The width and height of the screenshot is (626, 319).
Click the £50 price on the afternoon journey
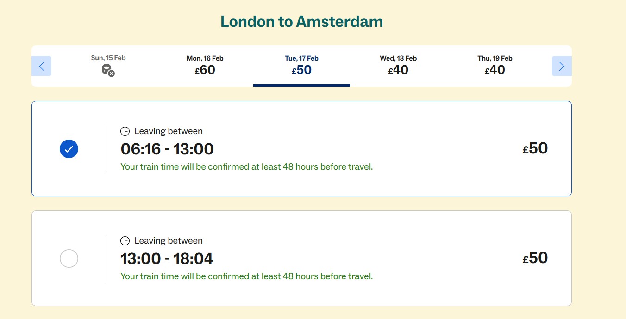pyautogui.click(x=536, y=258)
